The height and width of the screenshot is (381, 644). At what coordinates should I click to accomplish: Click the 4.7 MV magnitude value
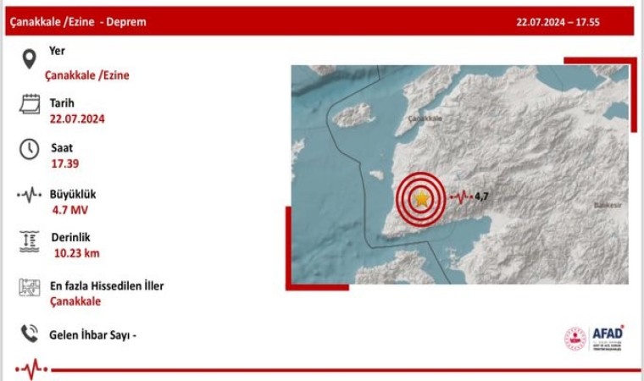pyautogui.click(x=69, y=208)
